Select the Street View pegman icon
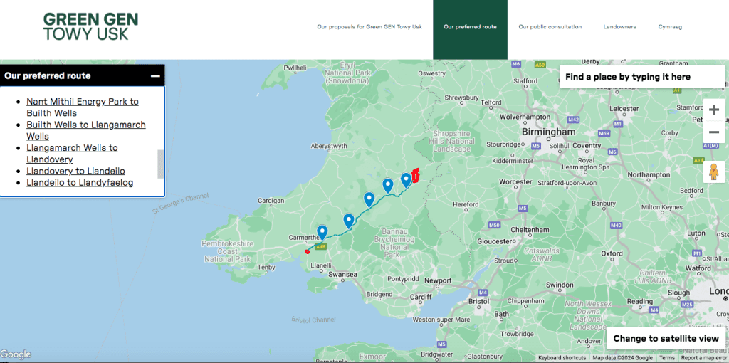Viewport: 729px width, 363px height. pos(713,172)
